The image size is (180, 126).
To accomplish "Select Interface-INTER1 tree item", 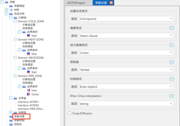I will coord(28,102).
